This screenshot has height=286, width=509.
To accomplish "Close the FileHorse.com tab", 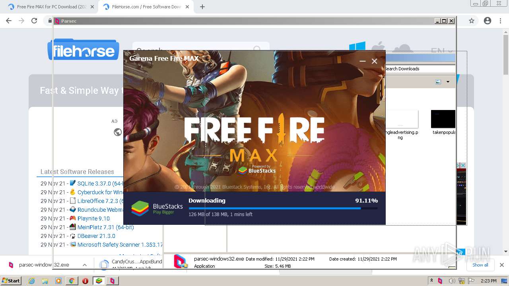I will coord(187,7).
